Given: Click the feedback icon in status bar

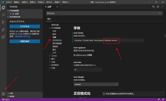Looking at the screenshot, I should coord(159,99).
